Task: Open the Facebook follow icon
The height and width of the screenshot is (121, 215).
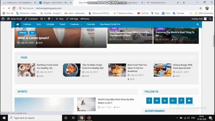Action: (149, 100)
